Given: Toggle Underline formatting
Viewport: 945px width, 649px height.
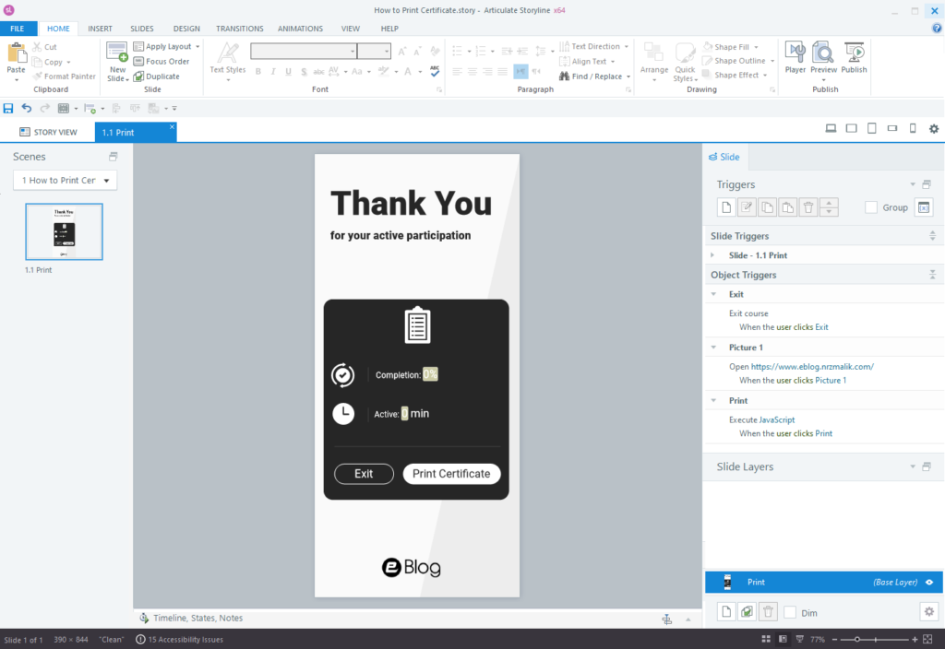Looking at the screenshot, I should [288, 72].
